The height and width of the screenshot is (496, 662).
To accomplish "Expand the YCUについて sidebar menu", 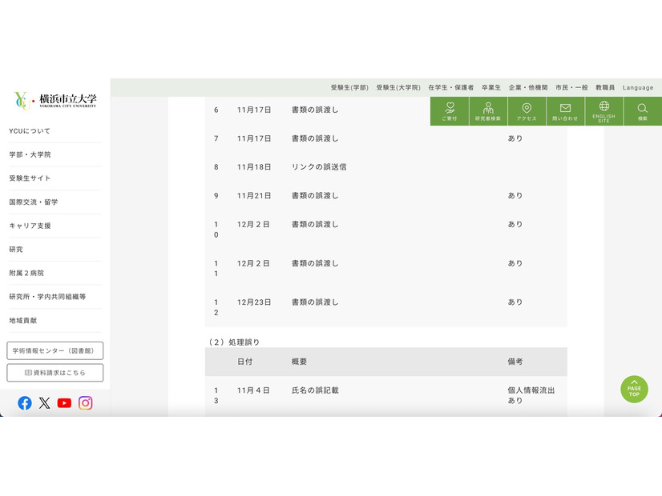I will pyautogui.click(x=30, y=130).
